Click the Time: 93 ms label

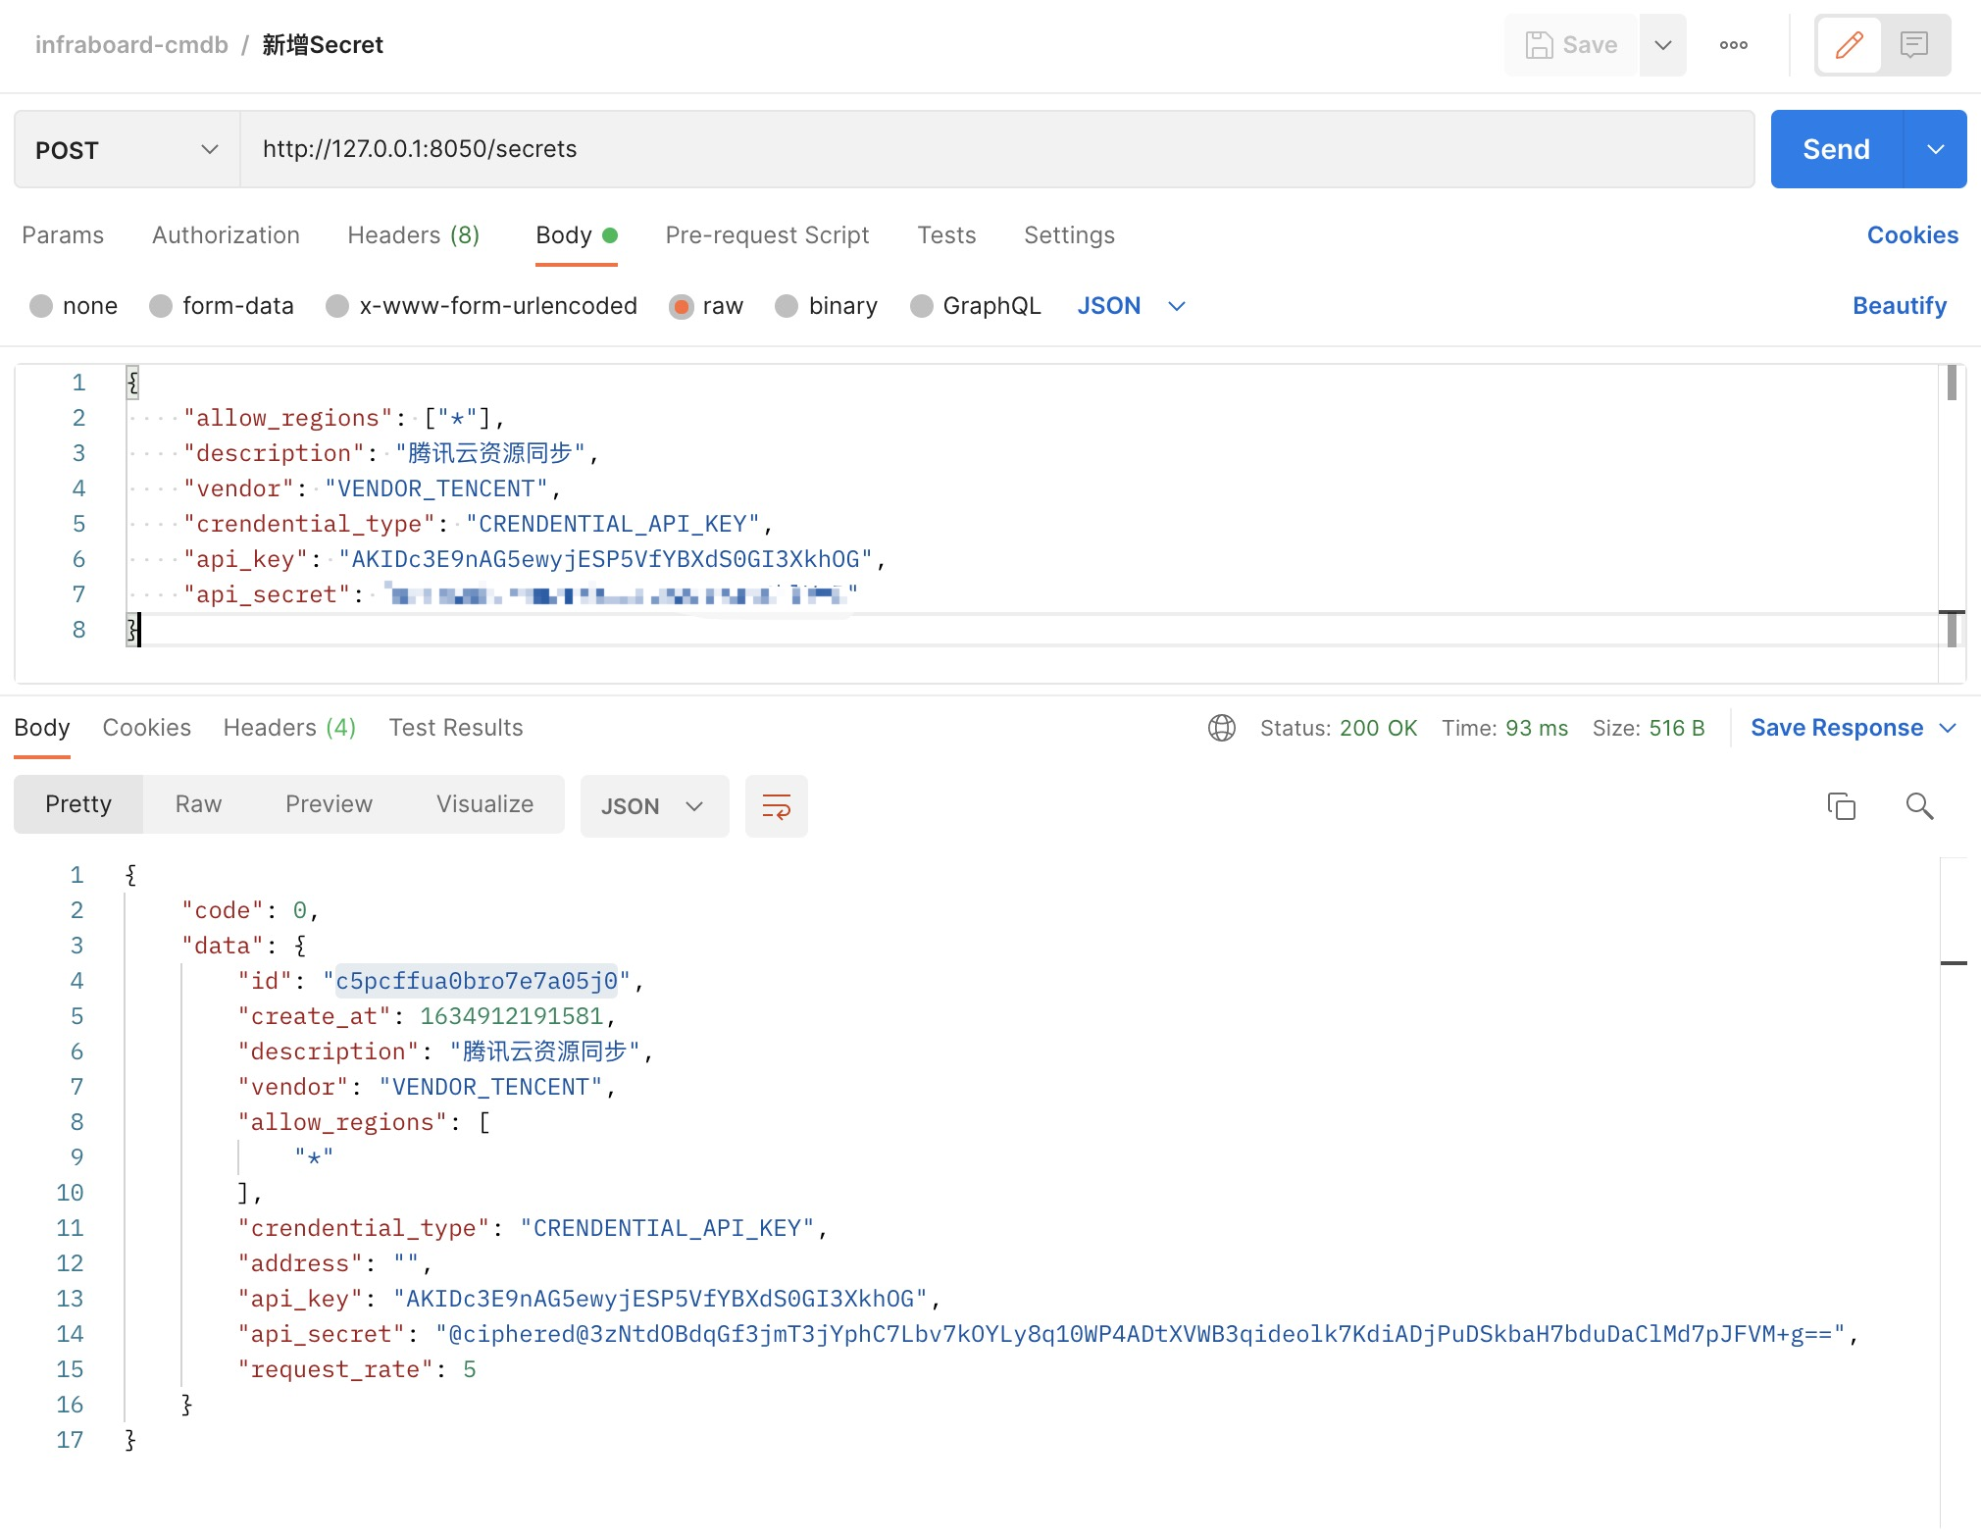click(1504, 728)
